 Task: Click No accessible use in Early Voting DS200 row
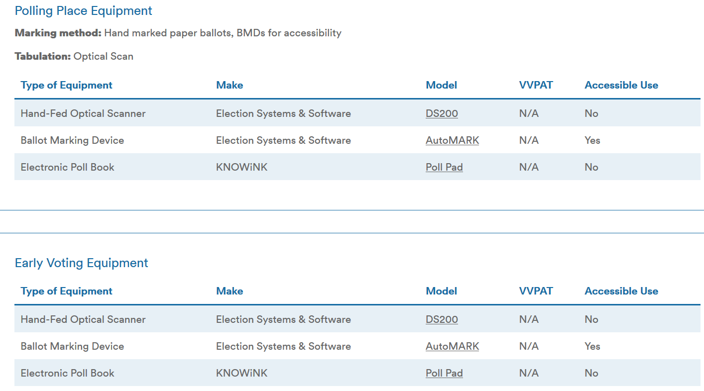coord(591,319)
